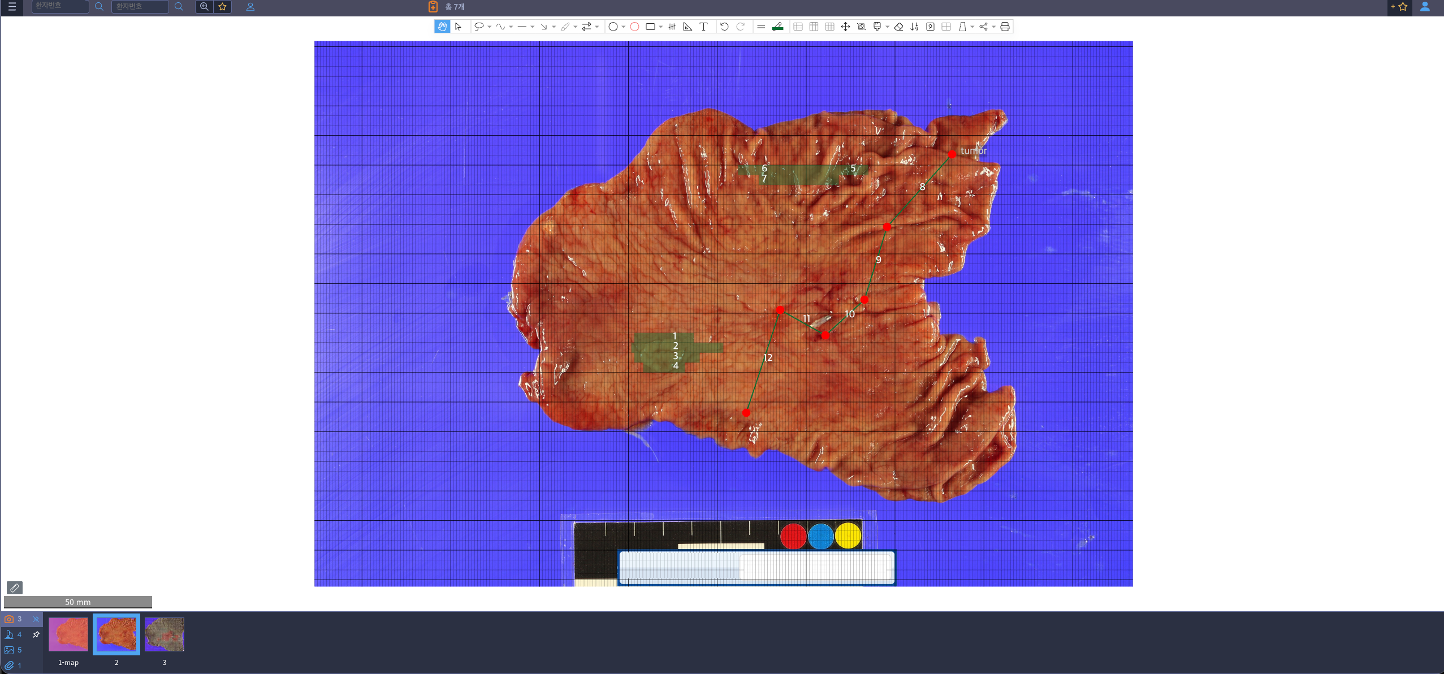1444x674 pixels.
Task: Click the 50 mm scale bar
Action: (x=77, y=602)
